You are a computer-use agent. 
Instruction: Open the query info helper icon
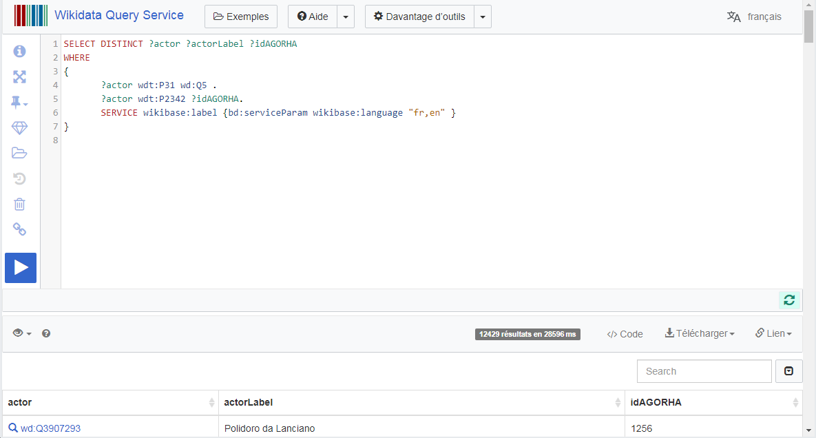[19, 51]
